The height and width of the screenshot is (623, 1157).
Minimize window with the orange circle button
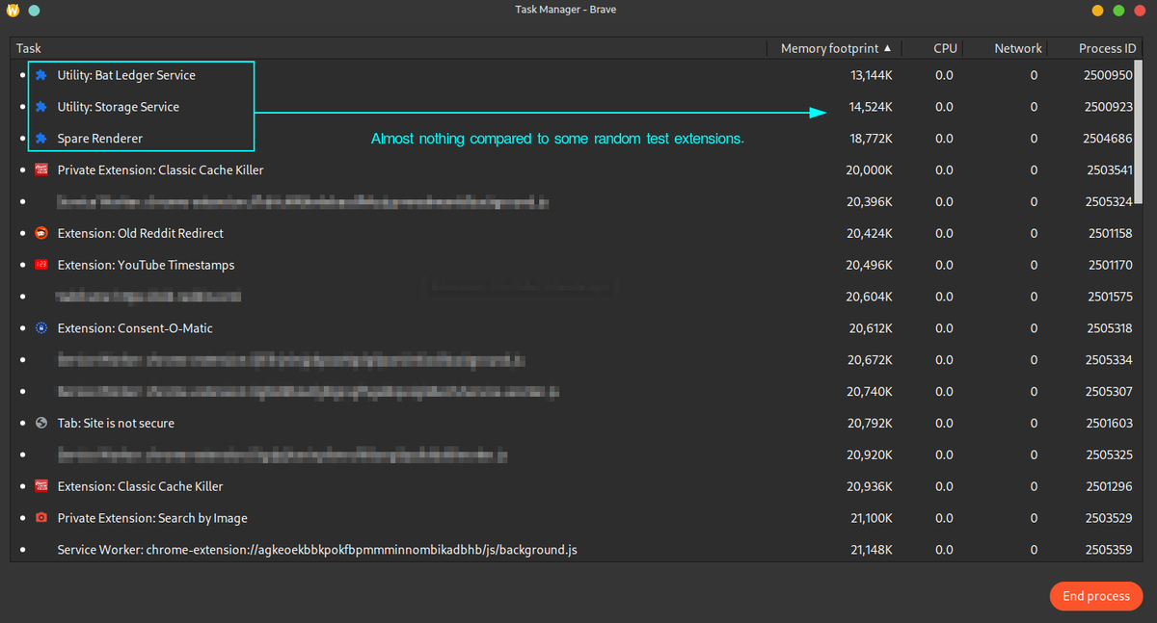[1097, 10]
